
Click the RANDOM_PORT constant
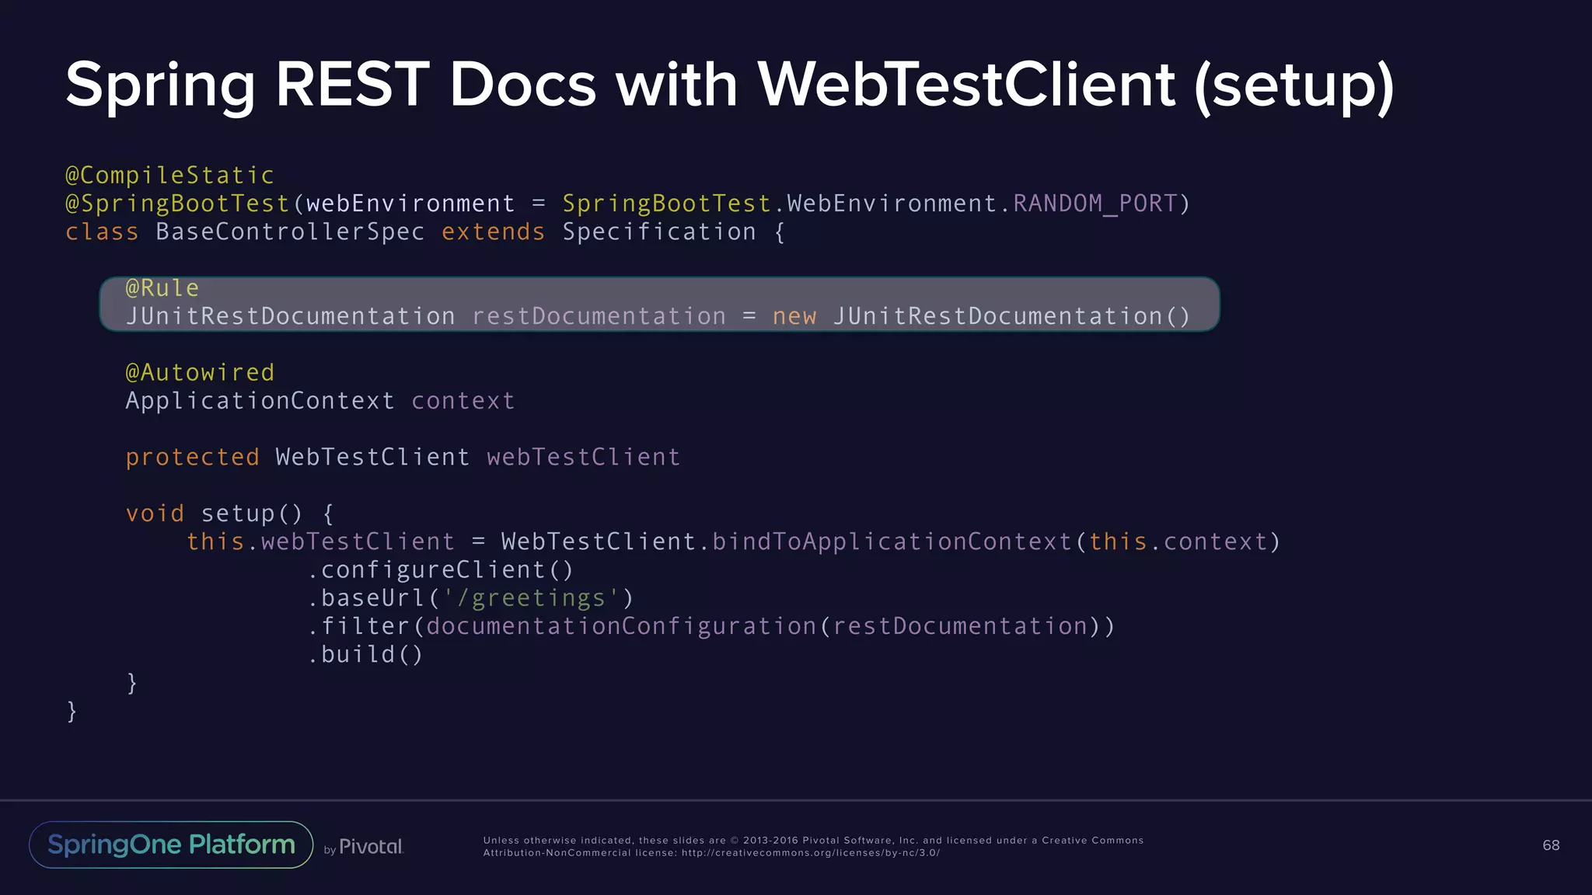coord(1094,204)
